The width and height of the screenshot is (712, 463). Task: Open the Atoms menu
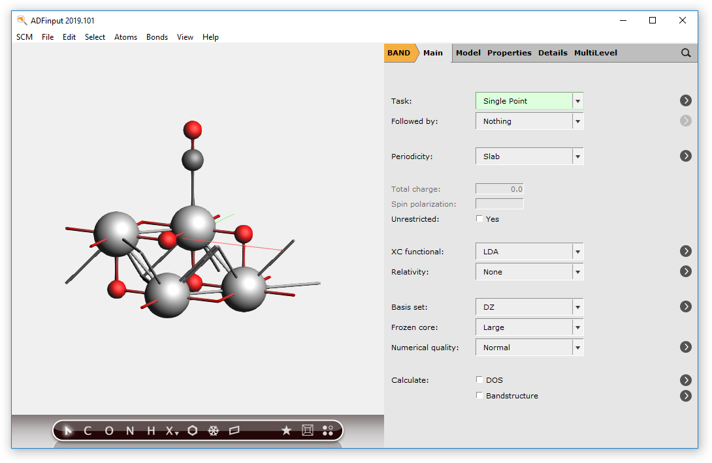pyautogui.click(x=126, y=37)
